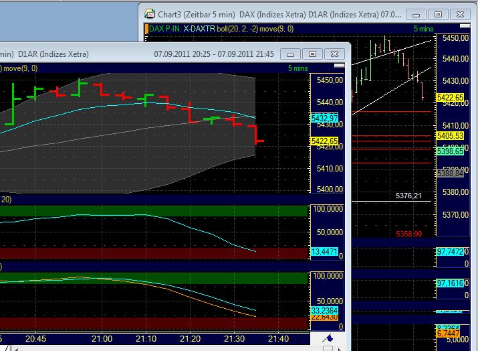Click 'DAX P-IN.' legend in Chart3
The width and height of the screenshot is (478, 351).
coord(165,29)
